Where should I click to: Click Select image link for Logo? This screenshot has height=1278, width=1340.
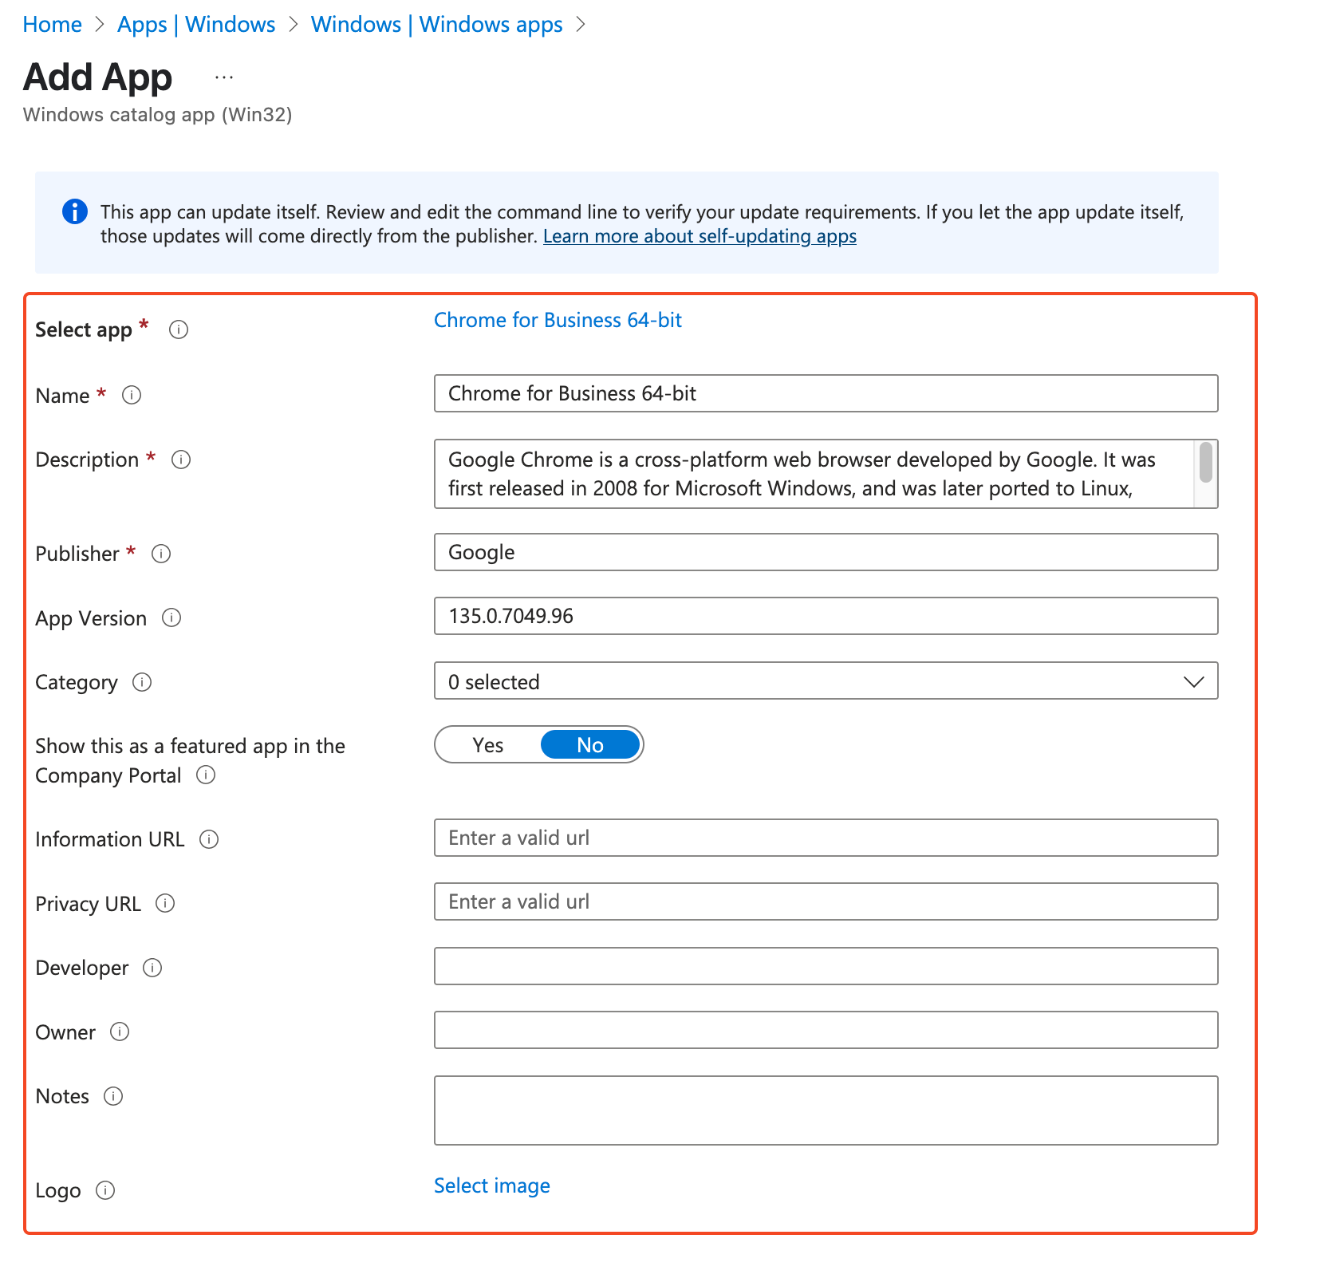(x=492, y=1185)
